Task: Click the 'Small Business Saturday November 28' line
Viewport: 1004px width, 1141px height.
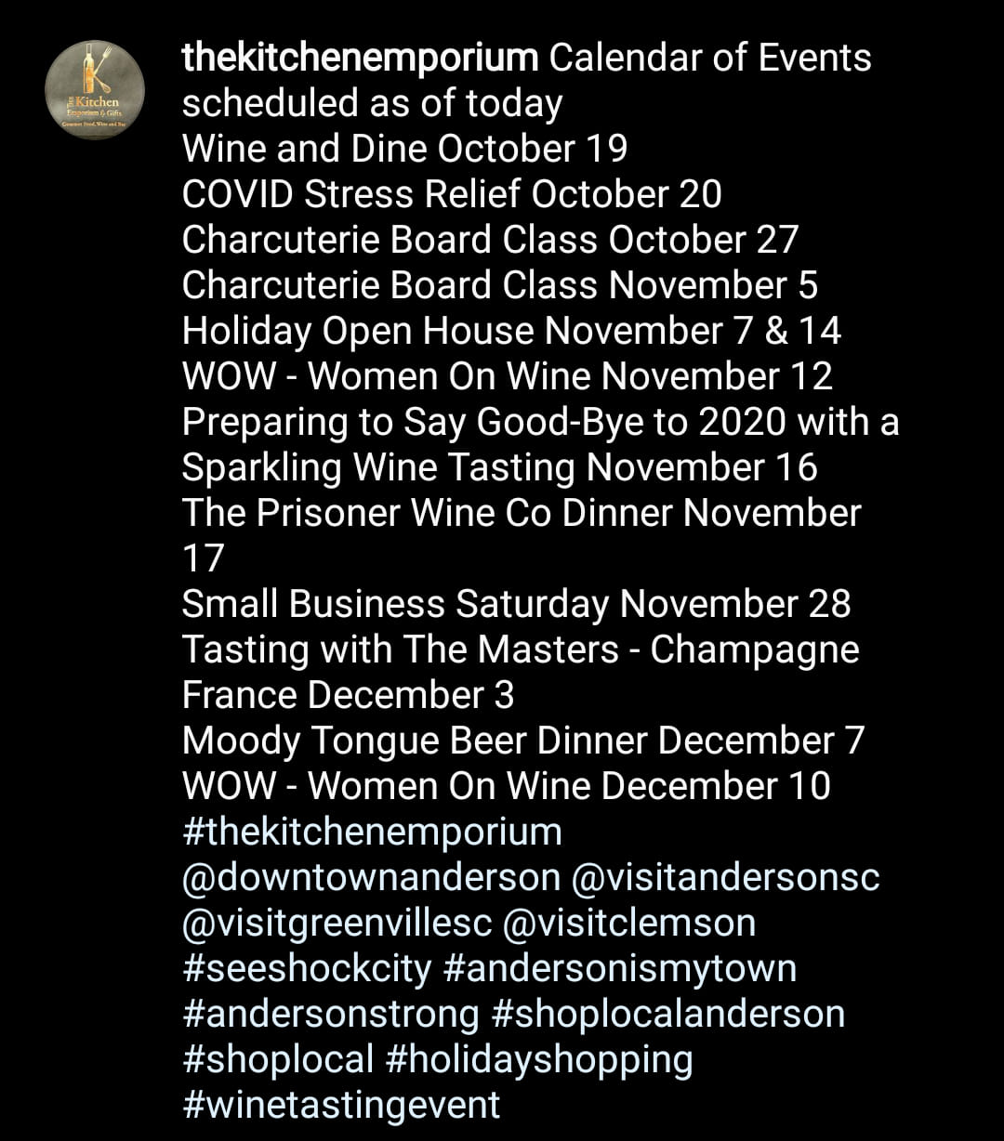Action: pos(516,605)
